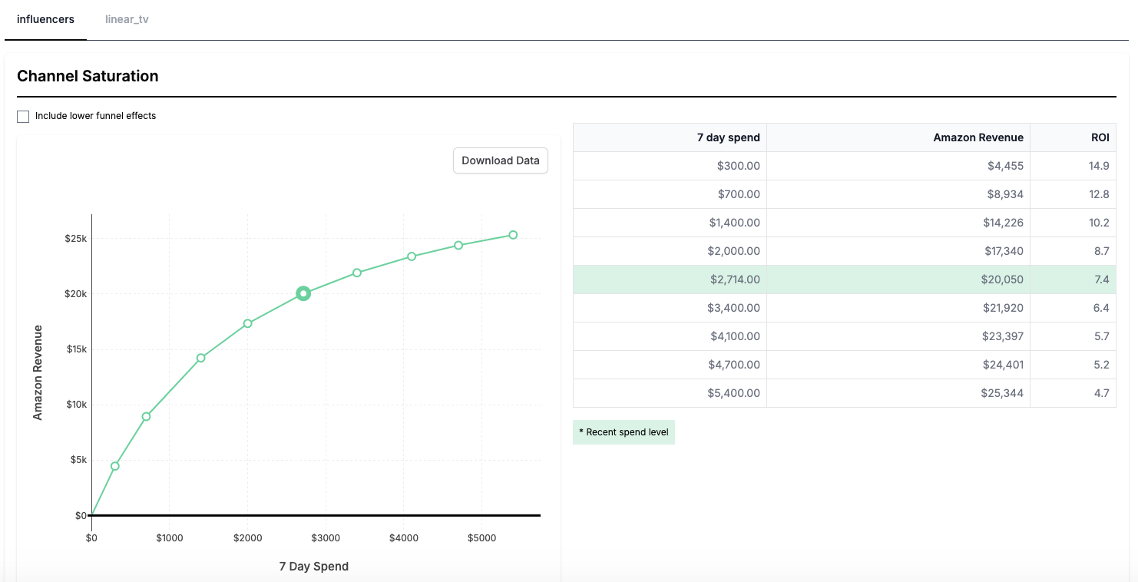The height and width of the screenshot is (582, 1138).
Task: Click the chart point at $1,400 spend
Action: pyautogui.click(x=201, y=358)
